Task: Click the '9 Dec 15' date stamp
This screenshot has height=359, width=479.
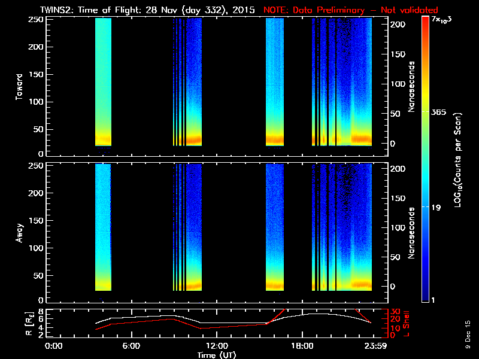Action: (x=468, y=338)
